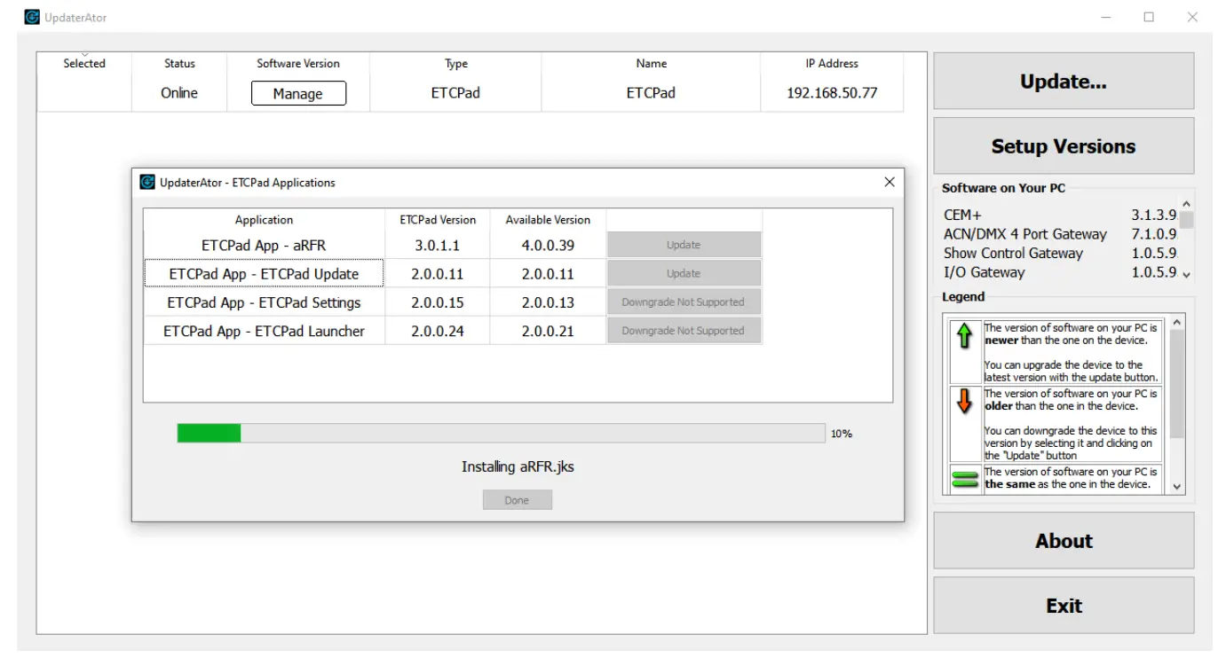Select ACN/DMX 4 Port Gateway entry
Image resolution: width=1226 pixels, height=658 pixels.
pos(1025,234)
